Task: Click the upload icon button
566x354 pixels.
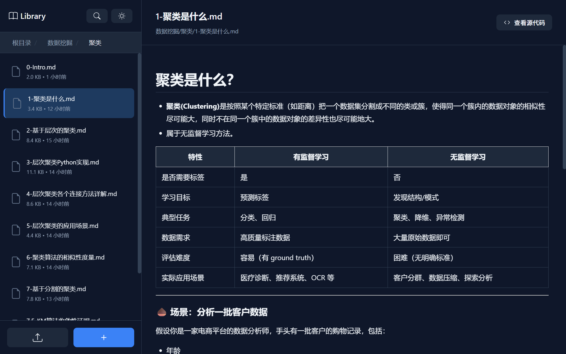Action: 37,337
